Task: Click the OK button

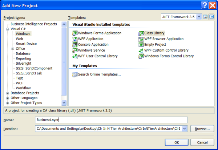Action: pyautogui.click(x=177, y=142)
